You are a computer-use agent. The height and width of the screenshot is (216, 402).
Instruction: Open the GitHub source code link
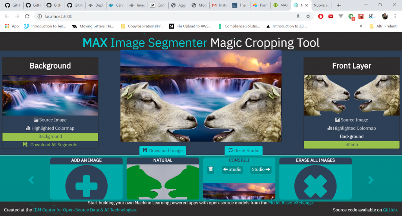390,210
